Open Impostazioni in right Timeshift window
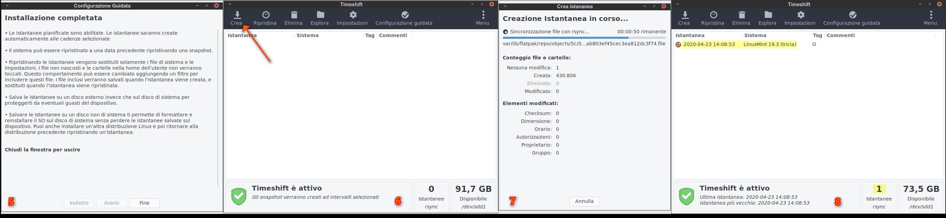Screen dimensions: 946x218 click(x=800, y=18)
